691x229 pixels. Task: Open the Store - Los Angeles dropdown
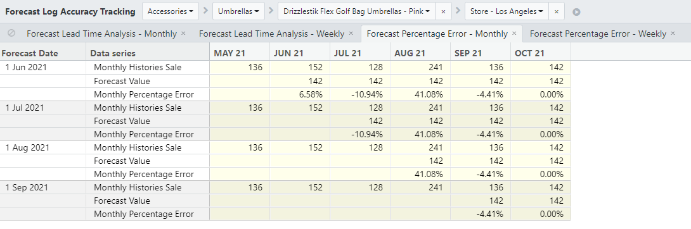pos(507,12)
